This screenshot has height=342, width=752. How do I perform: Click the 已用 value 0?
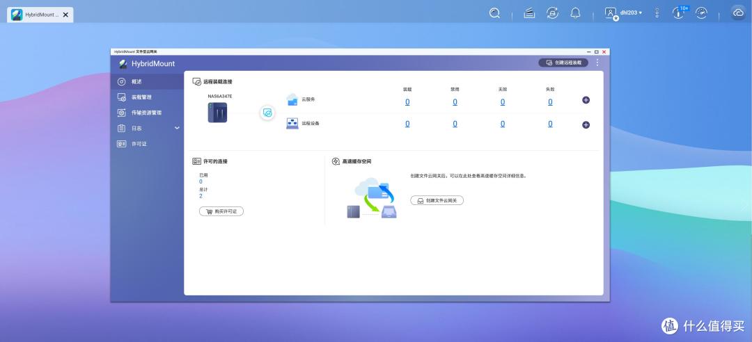tap(201, 181)
